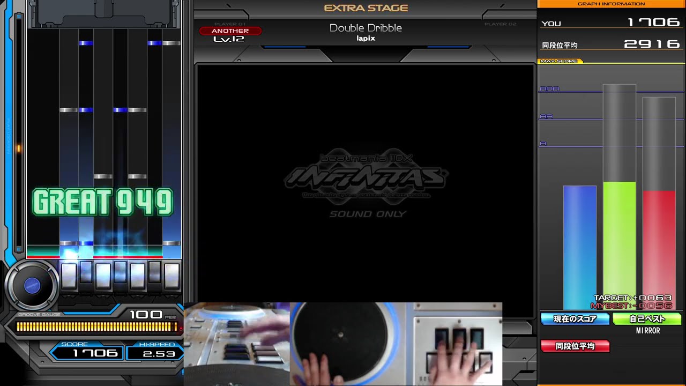The width and height of the screenshot is (686, 386).
Task: Click the Lv.12 level text
Action: 228,39
